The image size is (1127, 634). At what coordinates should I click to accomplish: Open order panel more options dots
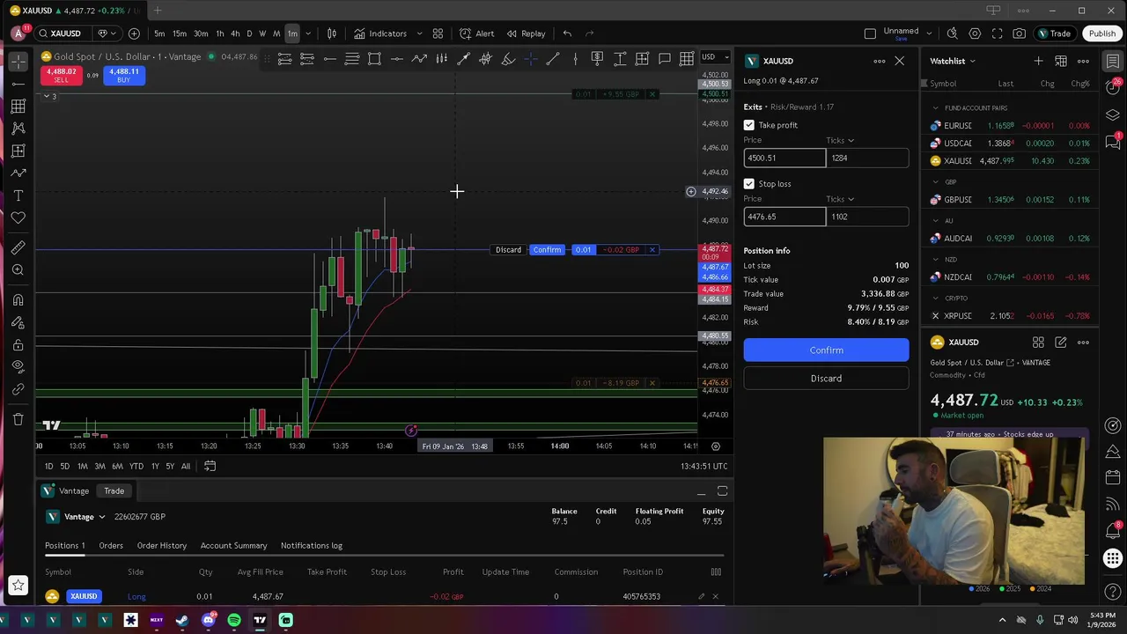(879, 61)
